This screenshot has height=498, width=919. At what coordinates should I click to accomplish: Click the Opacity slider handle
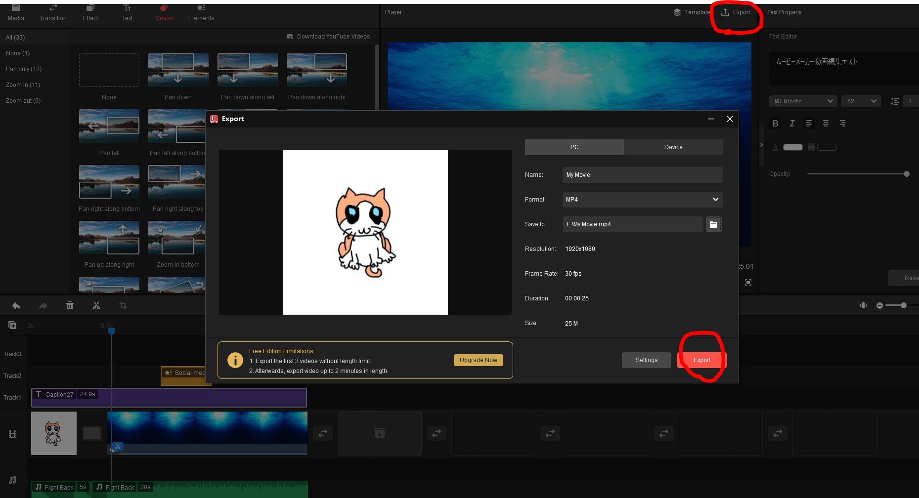(x=907, y=174)
